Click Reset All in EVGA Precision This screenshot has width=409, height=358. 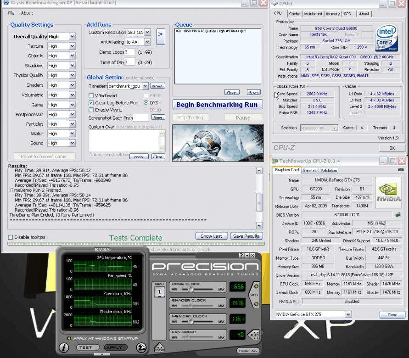point(248,351)
